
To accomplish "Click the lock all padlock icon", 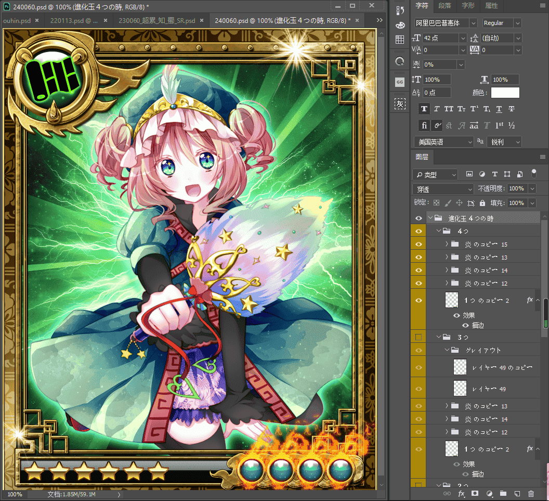I will (x=482, y=203).
